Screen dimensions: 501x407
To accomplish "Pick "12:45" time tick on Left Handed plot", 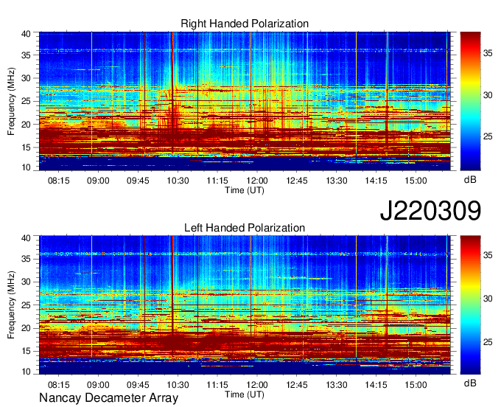I will click(296, 385).
